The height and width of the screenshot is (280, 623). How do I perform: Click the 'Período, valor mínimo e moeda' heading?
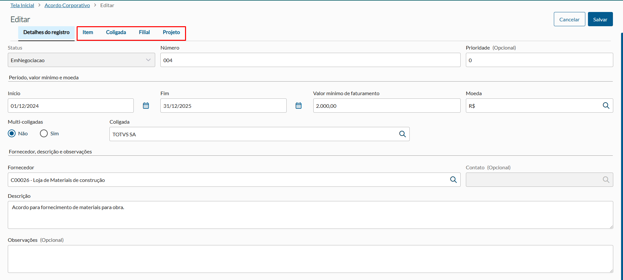point(44,77)
